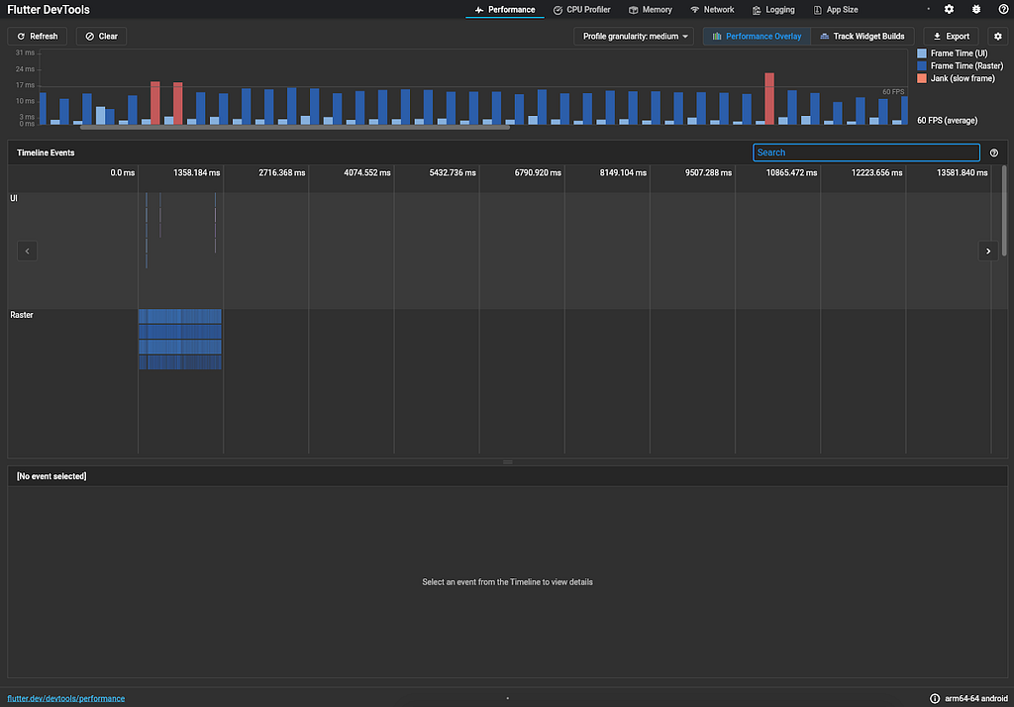Click the 10865.472 ms time label
Viewport: 1014px width, 707px height.
(791, 172)
